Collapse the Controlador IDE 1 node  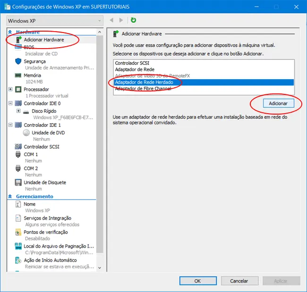tap(10, 125)
